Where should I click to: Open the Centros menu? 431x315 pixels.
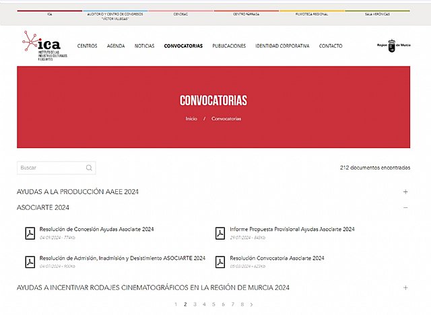click(x=87, y=46)
